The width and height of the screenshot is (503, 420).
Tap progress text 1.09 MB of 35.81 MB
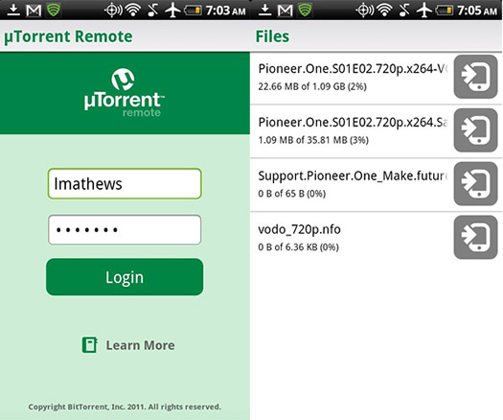pos(313,140)
